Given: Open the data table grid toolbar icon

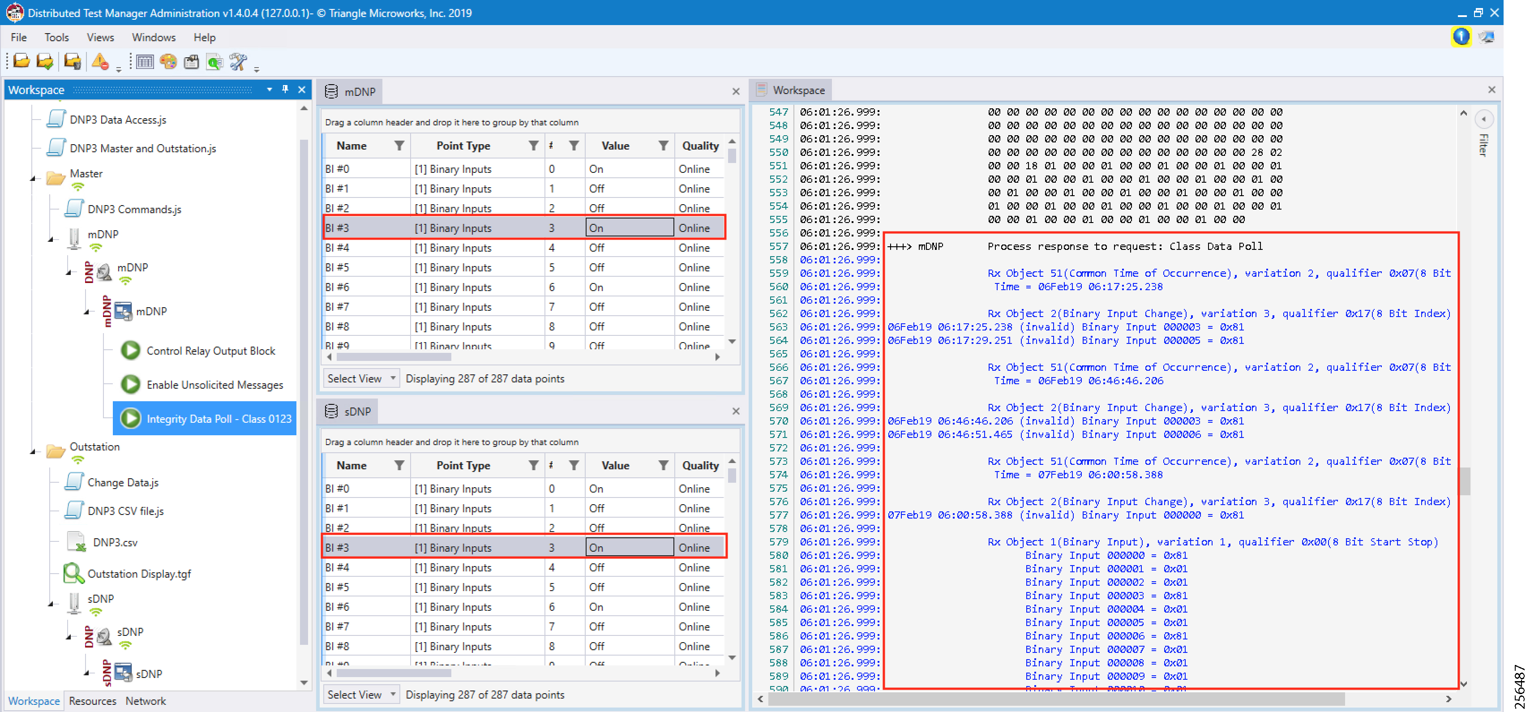Looking at the screenshot, I should (144, 61).
